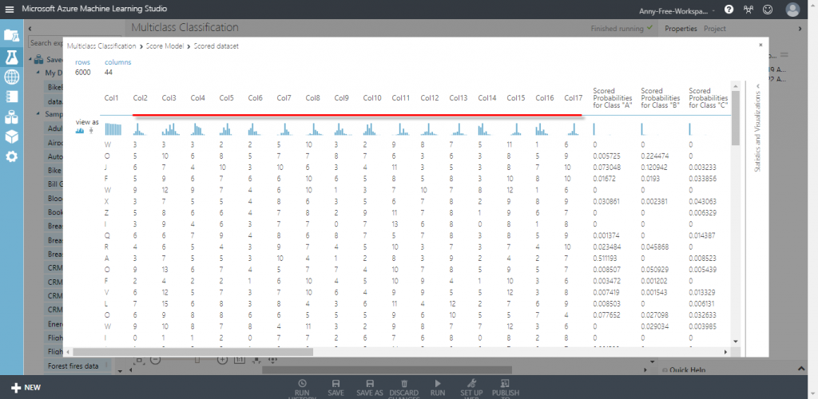Click the SAVE button
The width and height of the screenshot is (818, 399).
(336, 388)
